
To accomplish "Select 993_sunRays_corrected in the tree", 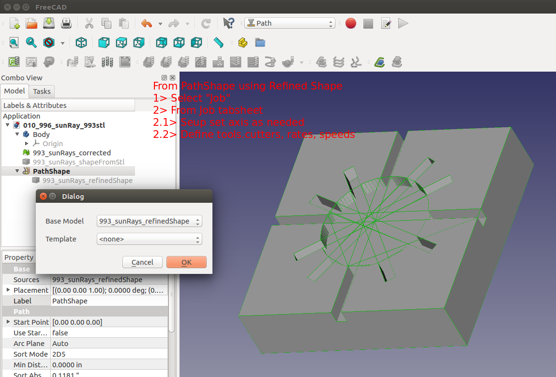I will (x=72, y=153).
